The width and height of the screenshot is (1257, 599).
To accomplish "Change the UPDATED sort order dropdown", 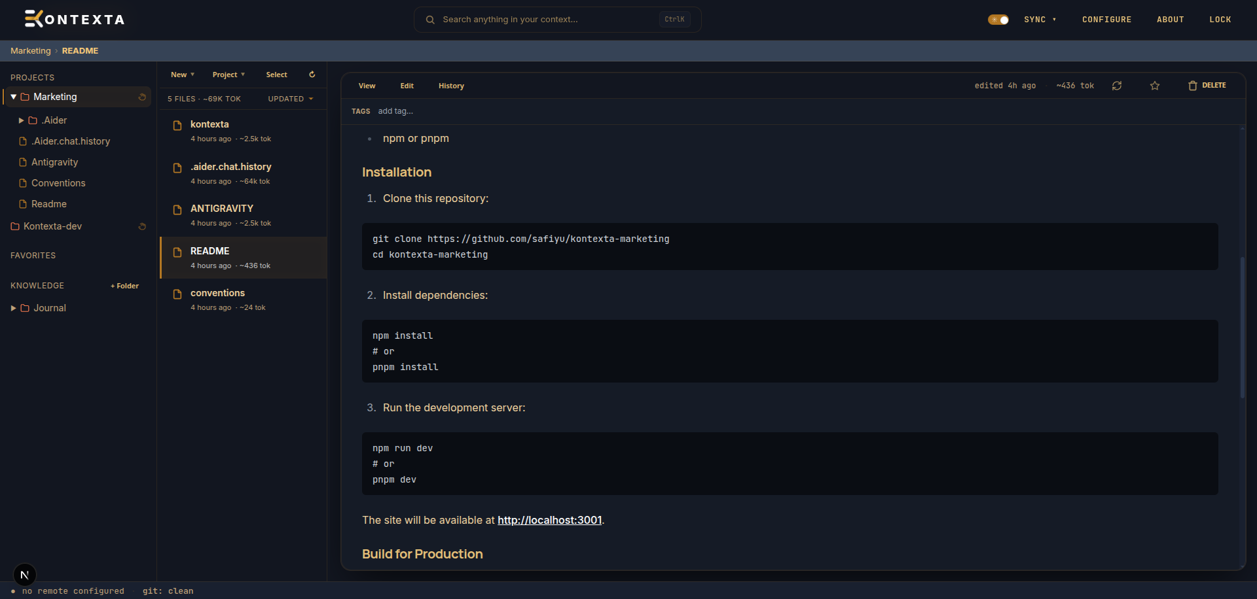I will coord(291,99).
